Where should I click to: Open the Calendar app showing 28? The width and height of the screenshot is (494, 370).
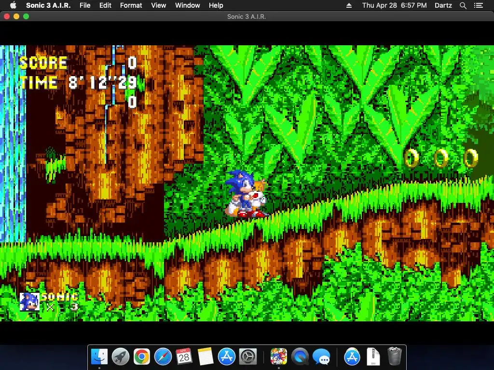pyautogui.click(x=184, y=357)
